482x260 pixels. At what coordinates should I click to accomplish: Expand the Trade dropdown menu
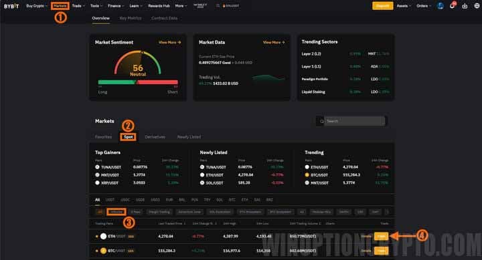tap(78, 6)
